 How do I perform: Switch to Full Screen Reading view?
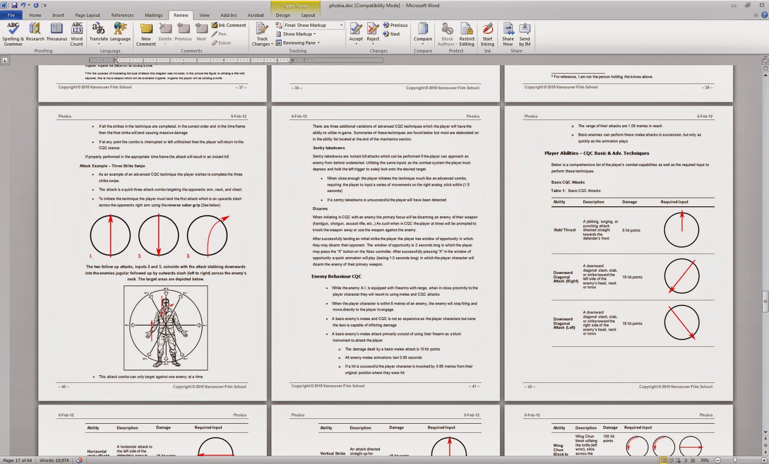pos(671,461)
